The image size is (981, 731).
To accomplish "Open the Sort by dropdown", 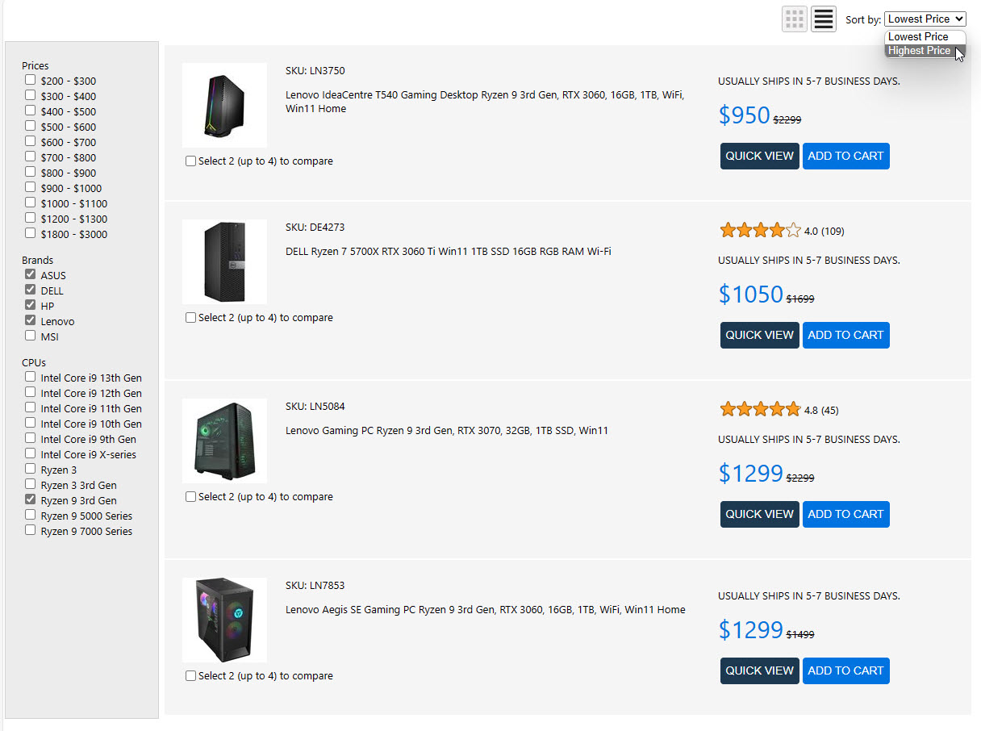I will click(x=925, y=19).
